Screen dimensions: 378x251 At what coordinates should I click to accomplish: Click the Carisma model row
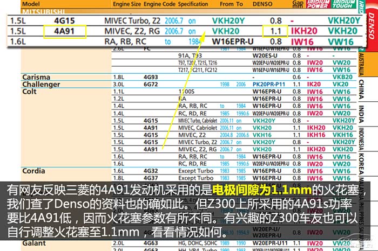pos(36,77)
